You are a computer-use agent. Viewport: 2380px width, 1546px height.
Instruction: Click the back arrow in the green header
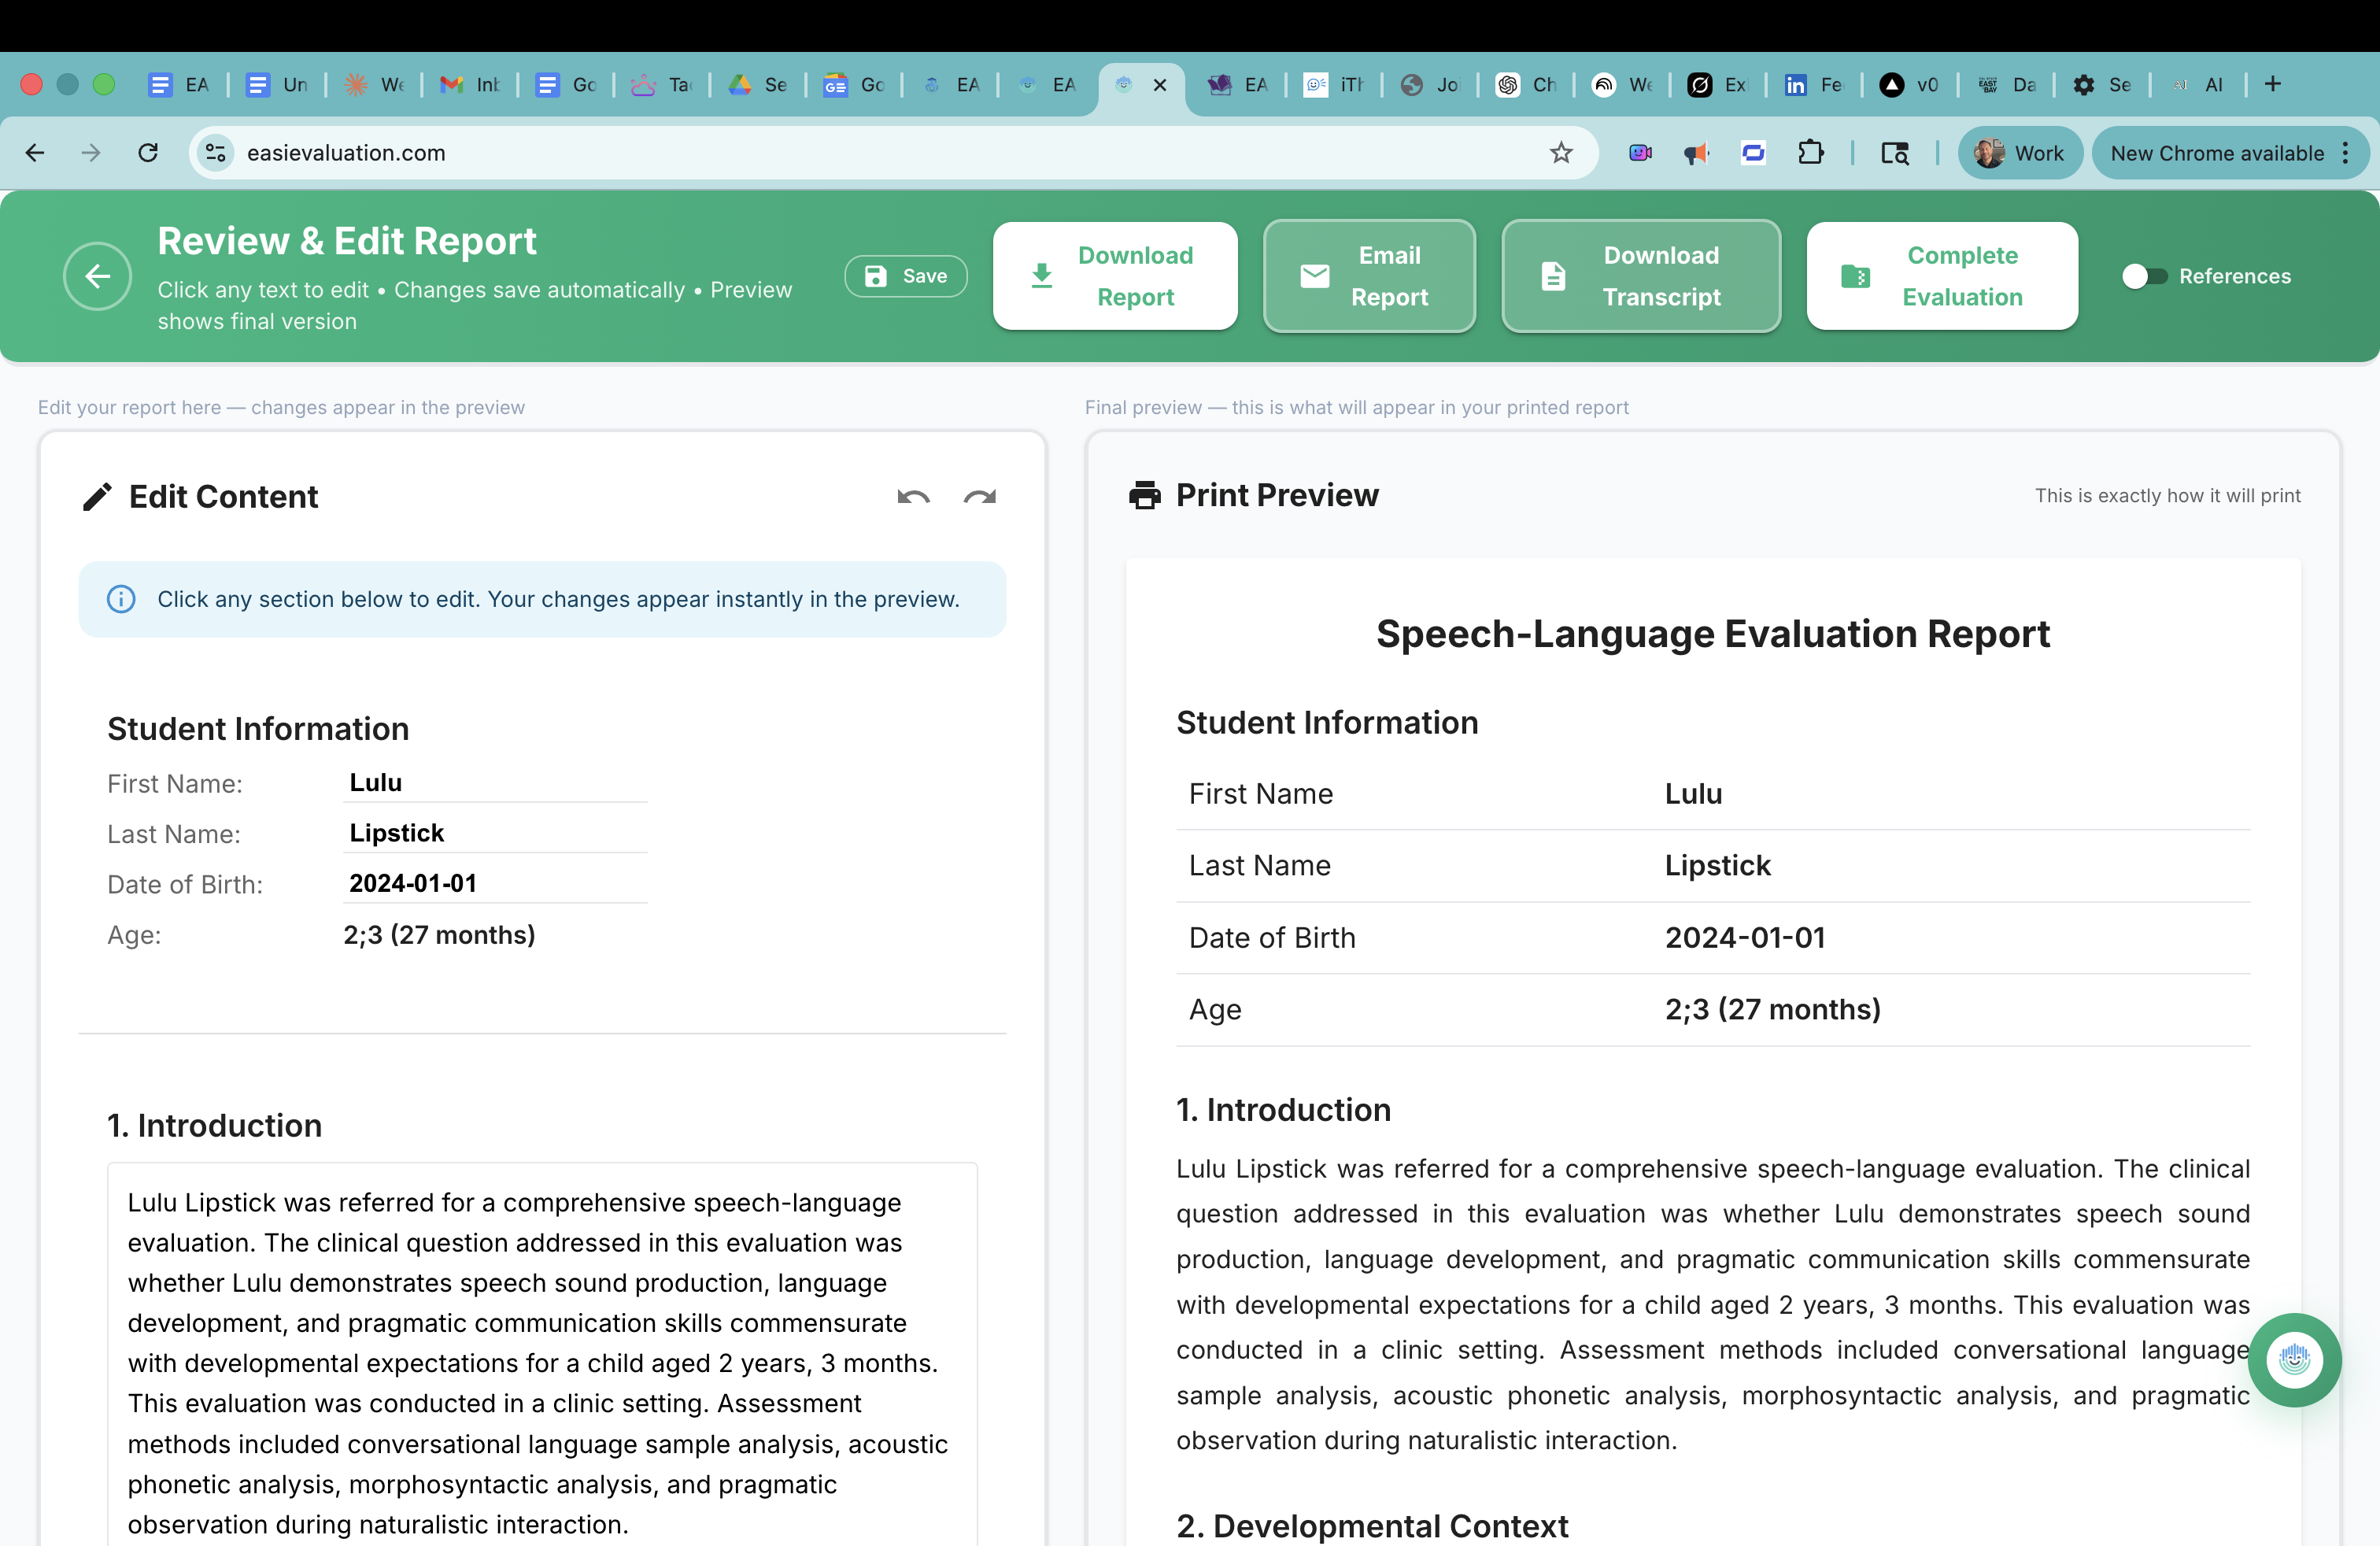[97, 276]
